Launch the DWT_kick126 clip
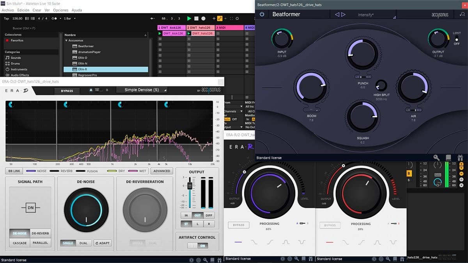 [160, 34]
